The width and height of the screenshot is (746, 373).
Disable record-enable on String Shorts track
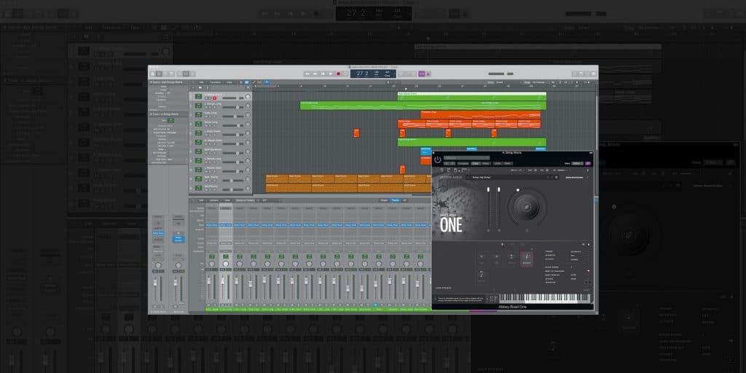coord(215,98)
